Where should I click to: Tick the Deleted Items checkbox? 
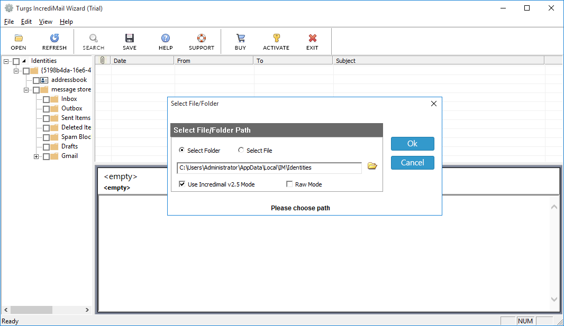coord(47,128)
